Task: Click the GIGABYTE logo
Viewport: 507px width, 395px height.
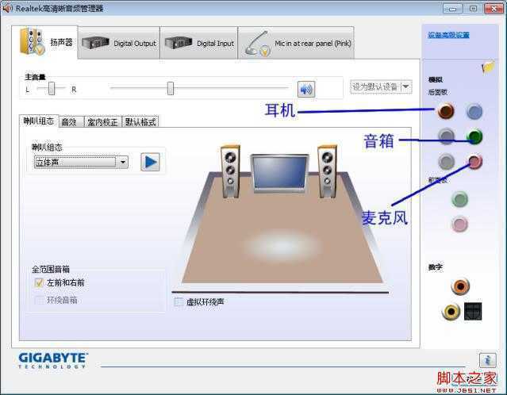Action: click(53, 360)
